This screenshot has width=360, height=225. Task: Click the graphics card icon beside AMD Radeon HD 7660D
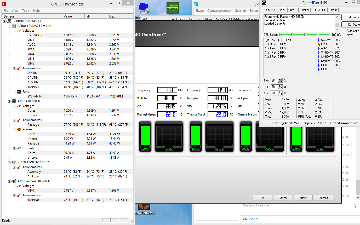click(14, 181)
